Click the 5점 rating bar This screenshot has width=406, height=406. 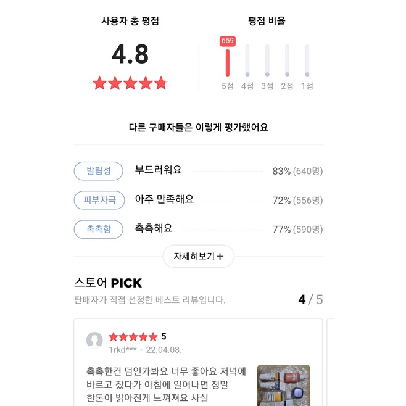[x=228, y=62]
